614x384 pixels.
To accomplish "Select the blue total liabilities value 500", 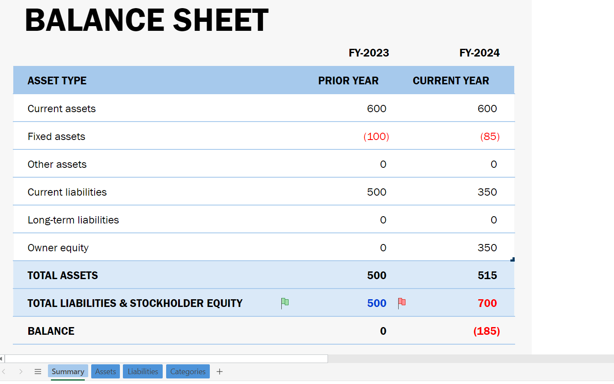I will point(377,303).
